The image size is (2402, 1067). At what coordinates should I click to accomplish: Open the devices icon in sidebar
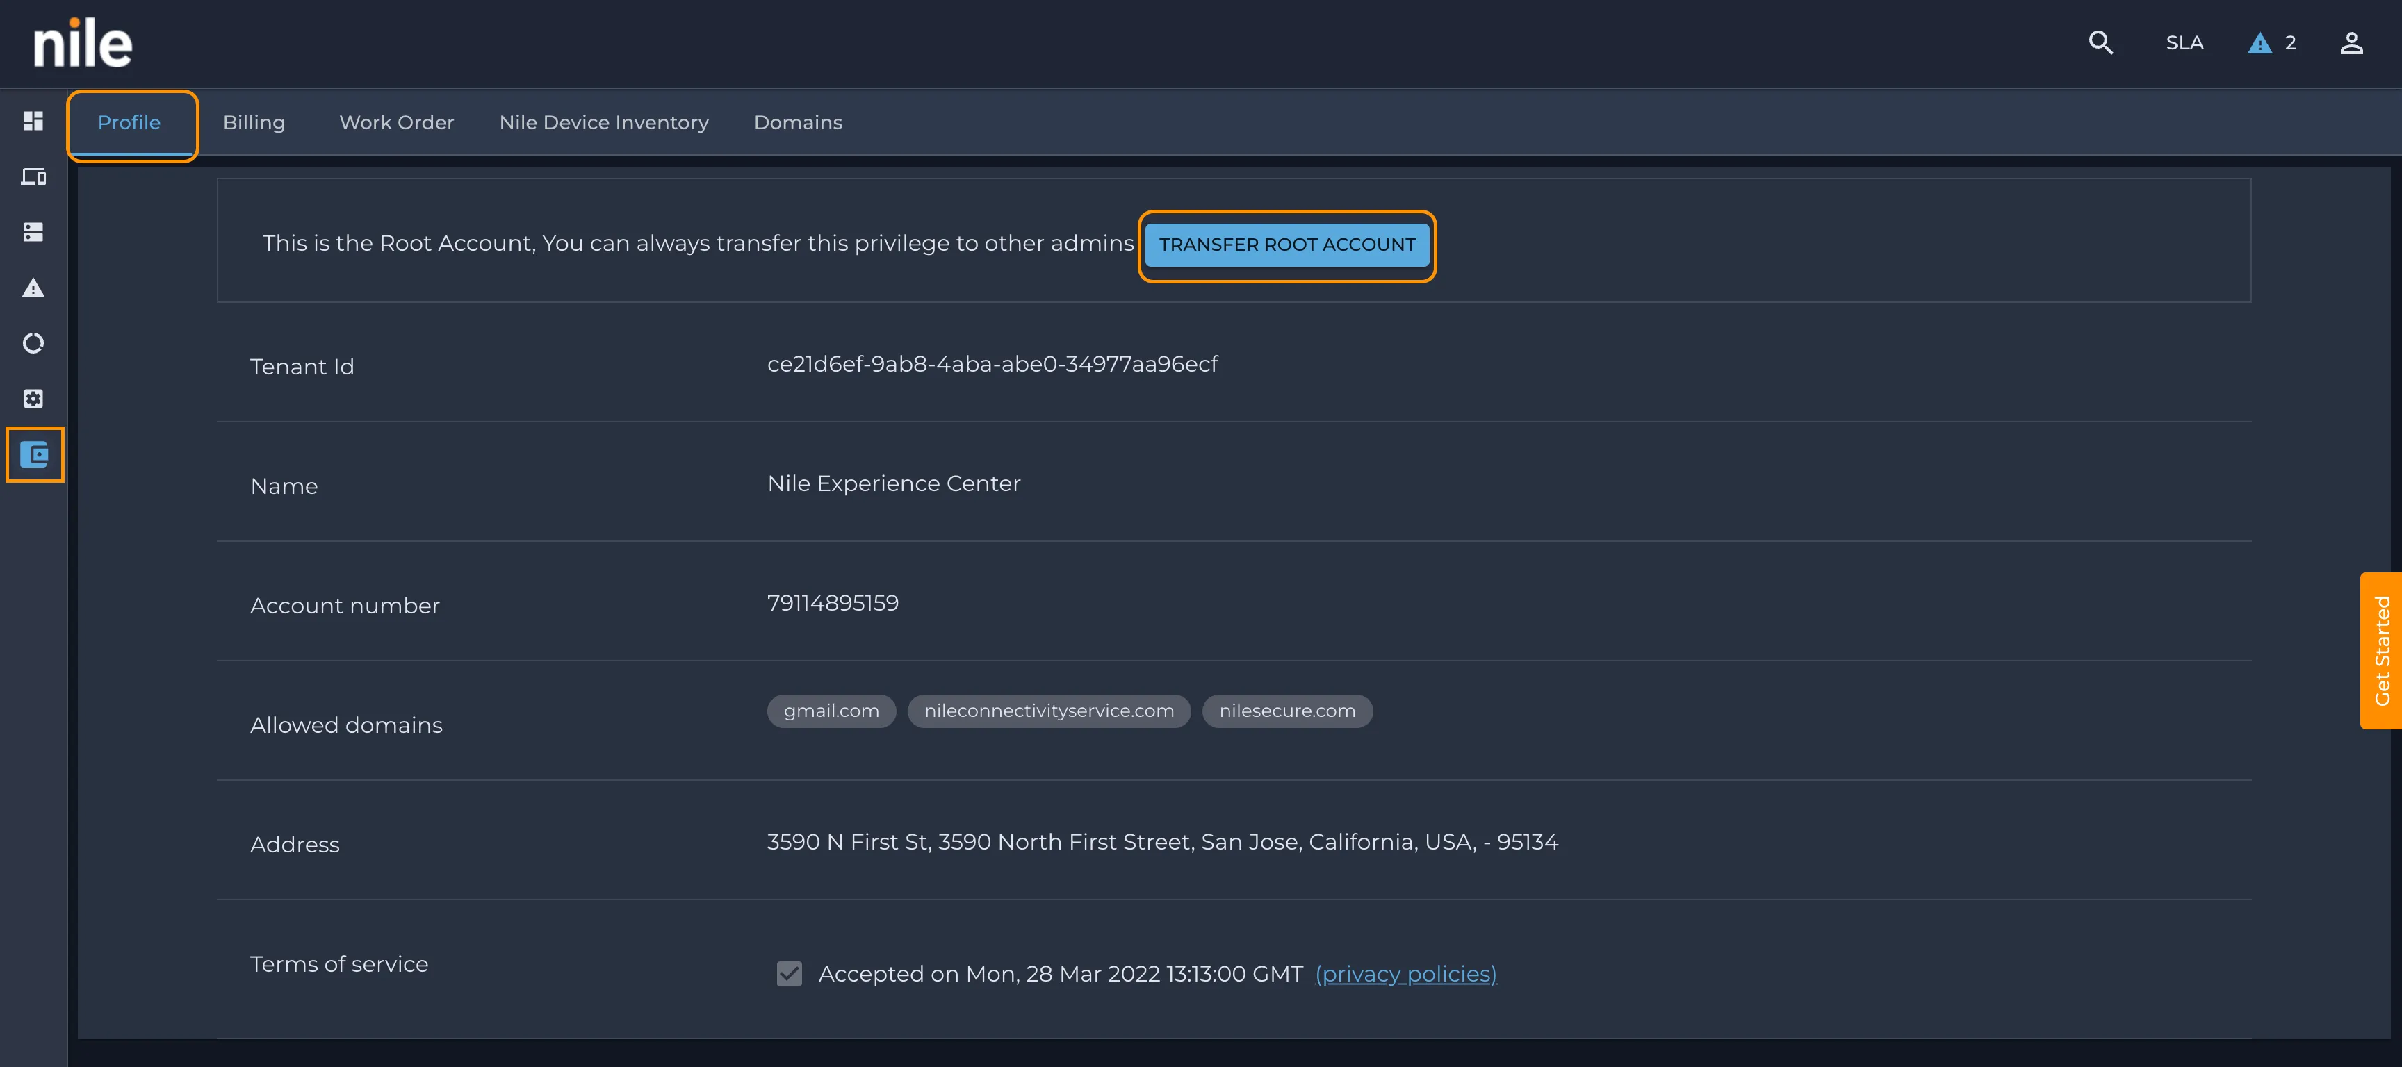(33, 177)
